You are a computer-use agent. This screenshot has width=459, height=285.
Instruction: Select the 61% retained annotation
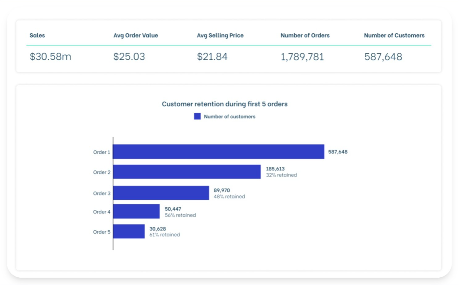coord(164,234)
